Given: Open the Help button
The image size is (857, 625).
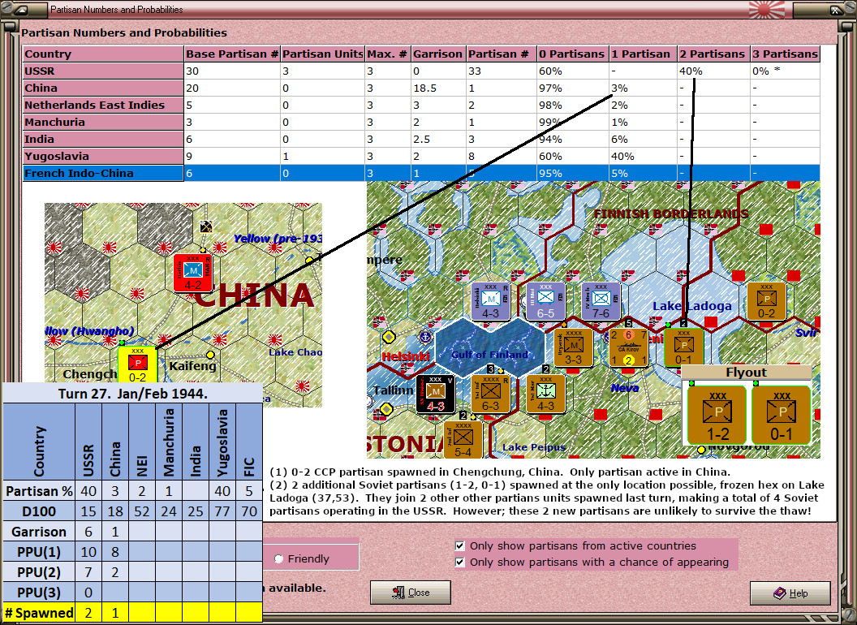Looking at the screenshot, I should pyautogui.click(x=790, y=593).
